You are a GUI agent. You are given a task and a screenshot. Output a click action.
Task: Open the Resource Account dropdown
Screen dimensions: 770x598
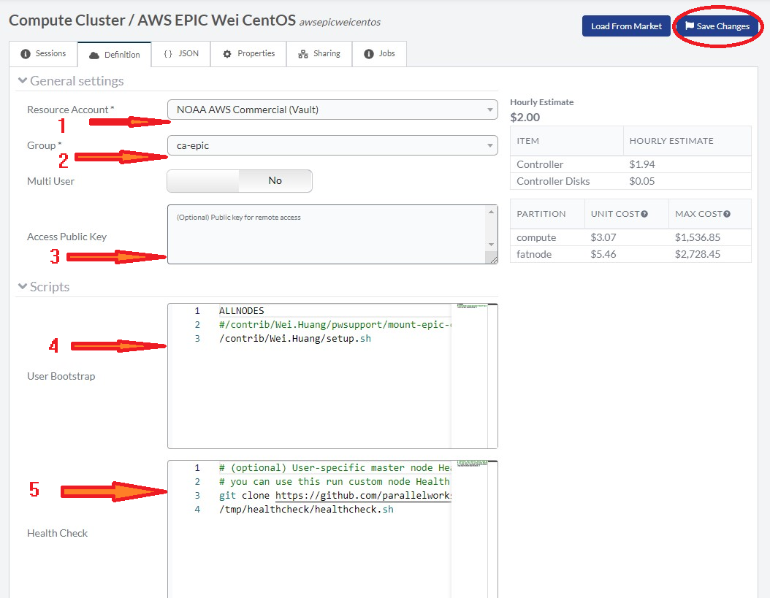(332, 110)
